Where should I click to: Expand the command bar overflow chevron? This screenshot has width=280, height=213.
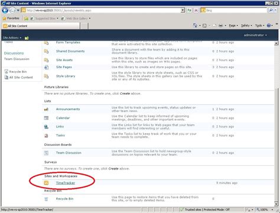[276, 24]
